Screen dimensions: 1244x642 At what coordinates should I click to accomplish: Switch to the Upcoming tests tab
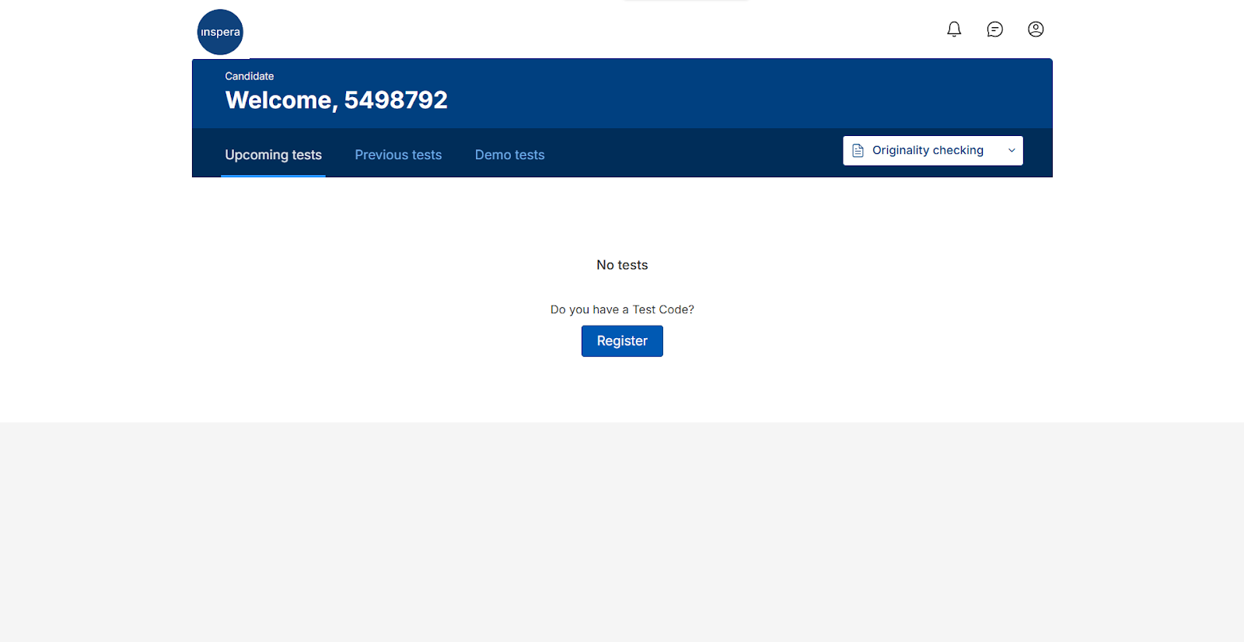[x=273, y=155]
